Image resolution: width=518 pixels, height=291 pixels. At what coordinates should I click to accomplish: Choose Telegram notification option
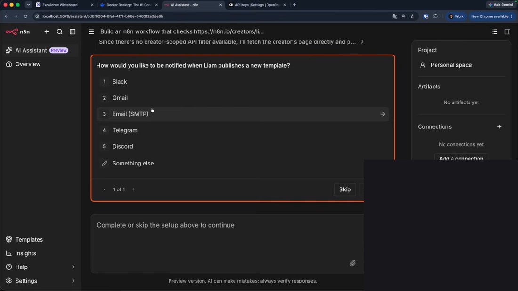(243, 130)
